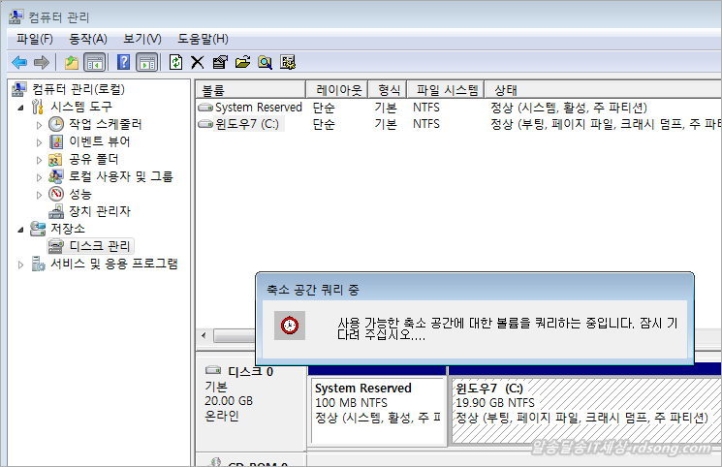Open the 동작(A) menu

click(x=87, y=39)
